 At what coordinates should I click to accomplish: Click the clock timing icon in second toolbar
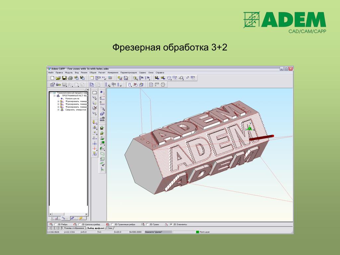pyautogui.click(x=163, y=85)
